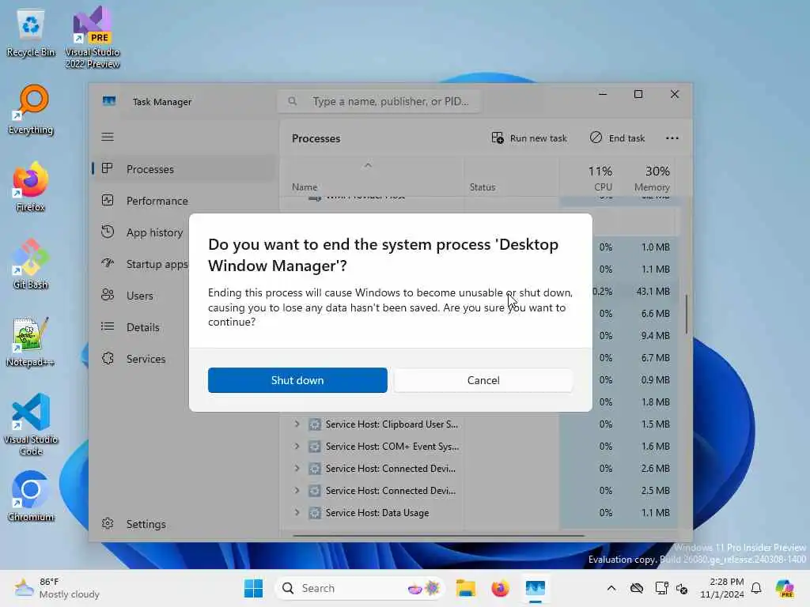Select Chromium desktop shortcut
The image size is (810, 607).
tap(31, 496)
